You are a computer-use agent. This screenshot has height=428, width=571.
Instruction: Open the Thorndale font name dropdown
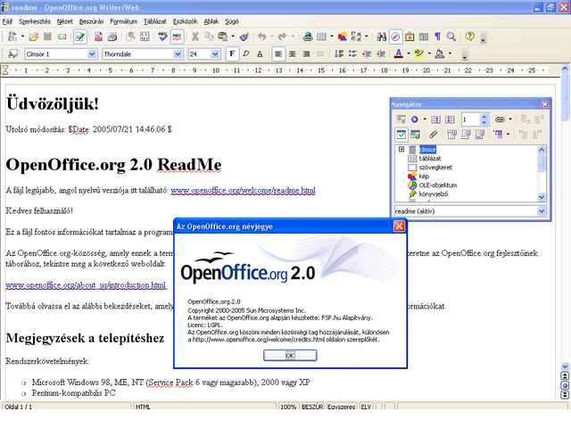[x=178, y=54]
